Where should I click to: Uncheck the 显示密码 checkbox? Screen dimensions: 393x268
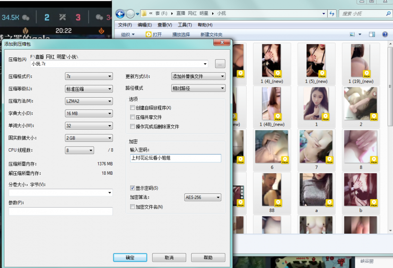132,188
